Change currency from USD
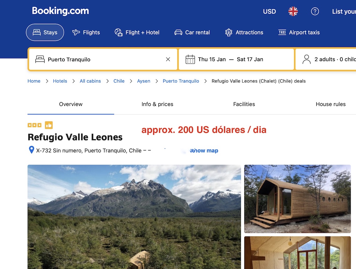The height and width of the screenshot is (269, 356). coord(269,11)
